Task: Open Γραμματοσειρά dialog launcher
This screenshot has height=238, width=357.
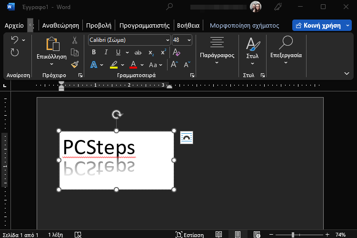Action: point(192,75)
